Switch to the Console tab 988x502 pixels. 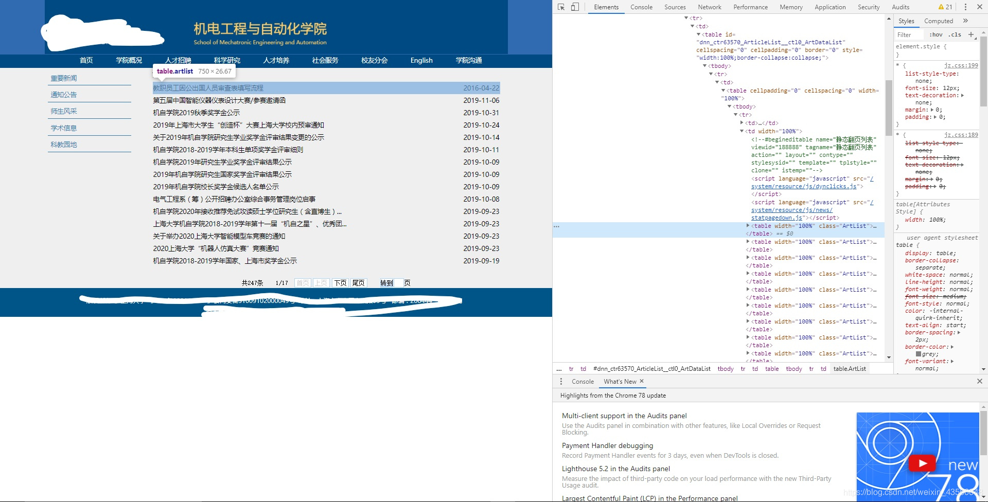(x=641, y=7)
